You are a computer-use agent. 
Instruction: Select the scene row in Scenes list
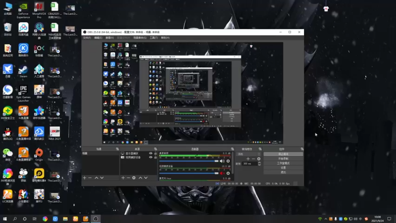coord(100,154)
